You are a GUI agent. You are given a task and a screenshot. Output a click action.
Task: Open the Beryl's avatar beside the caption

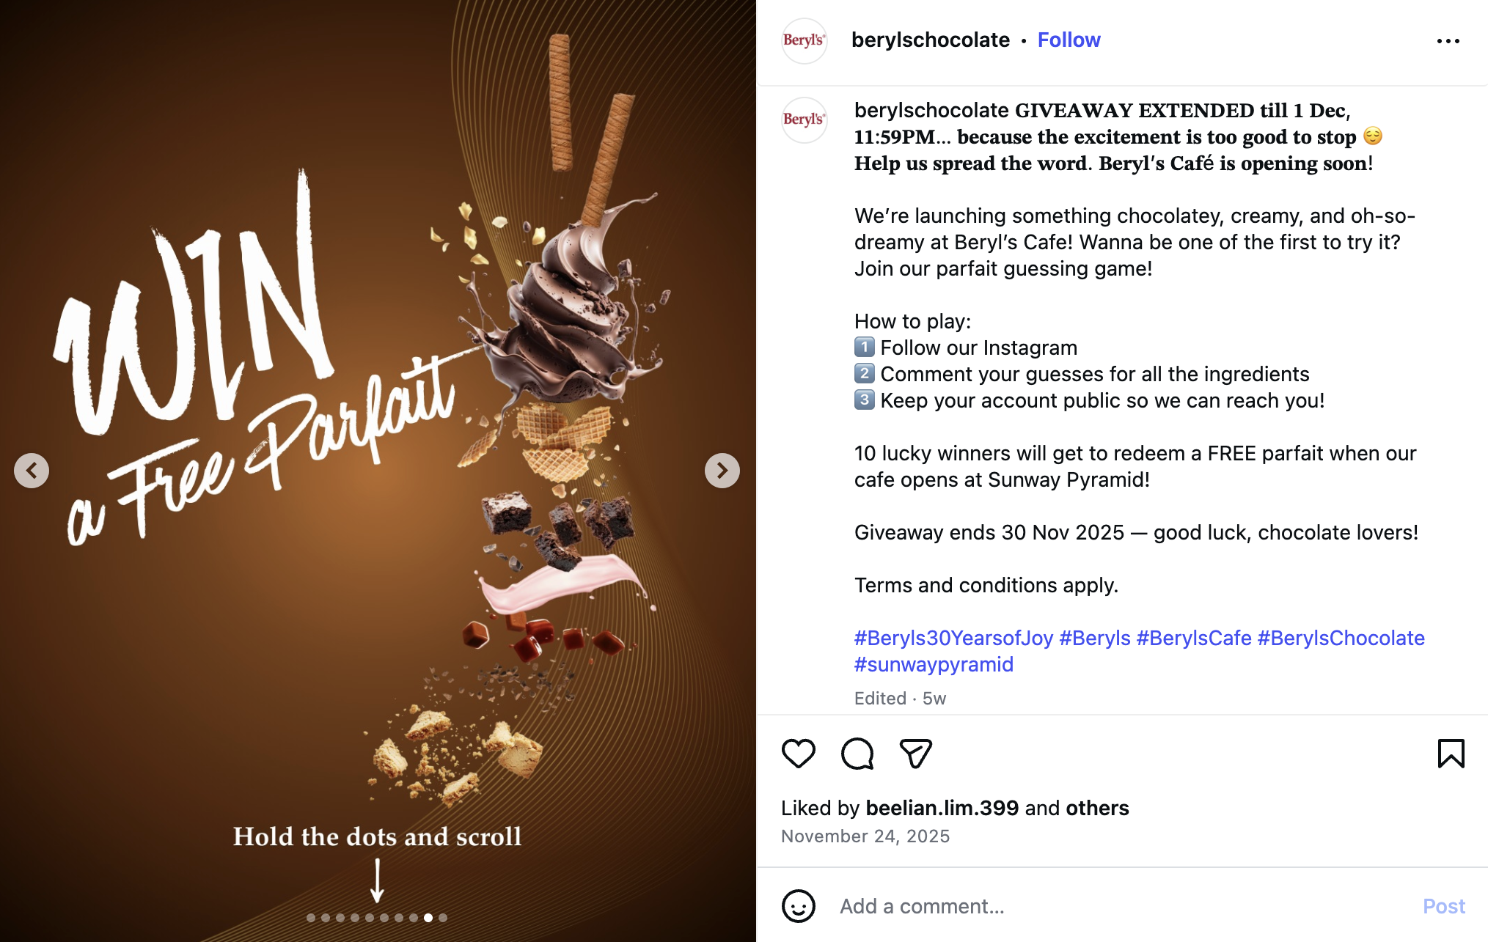click(x=805, y=119)
